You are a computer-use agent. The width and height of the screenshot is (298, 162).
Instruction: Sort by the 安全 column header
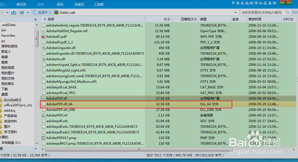(x=235, y=19)
